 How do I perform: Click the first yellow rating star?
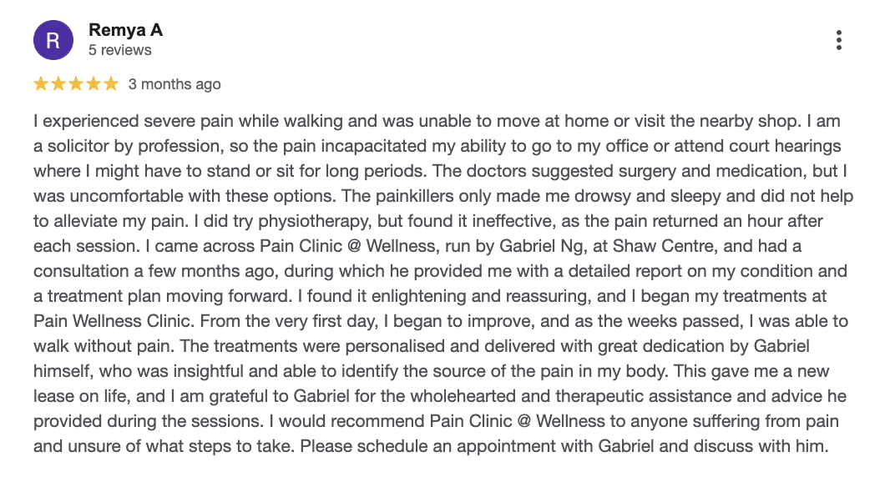[41, 83]
